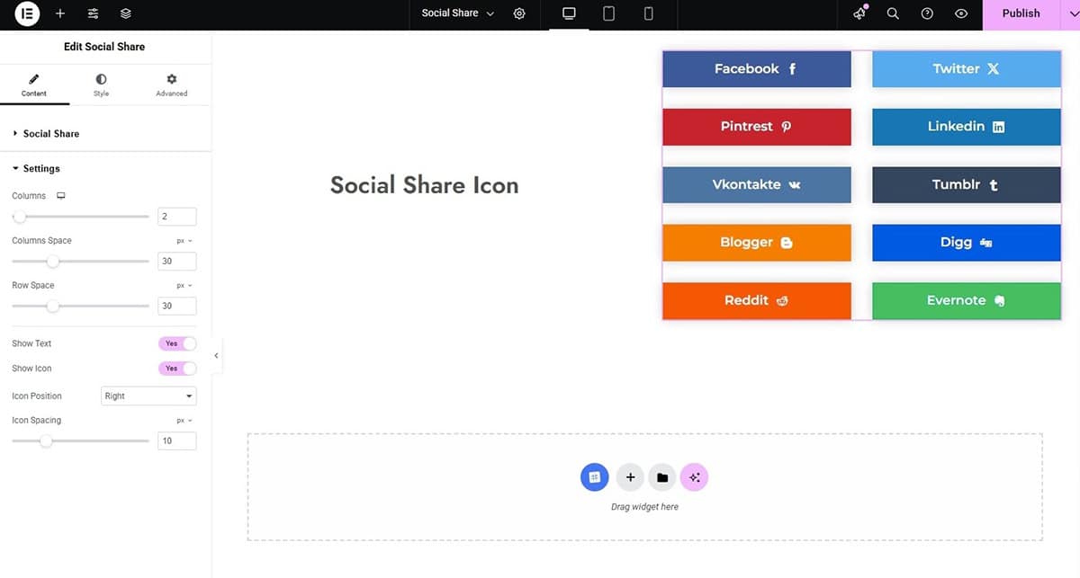Click the AI sparkle build icon
1080x578 pixels.
tap(694, 477)
